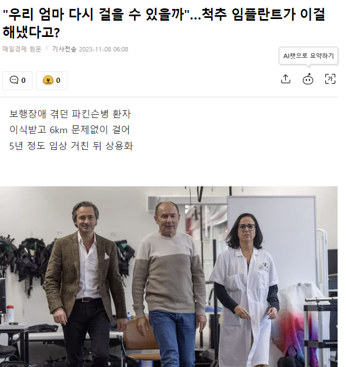The image size is (346, 367).
Task: Open the 매일경제 source link
Action: [x=15, y=49]
